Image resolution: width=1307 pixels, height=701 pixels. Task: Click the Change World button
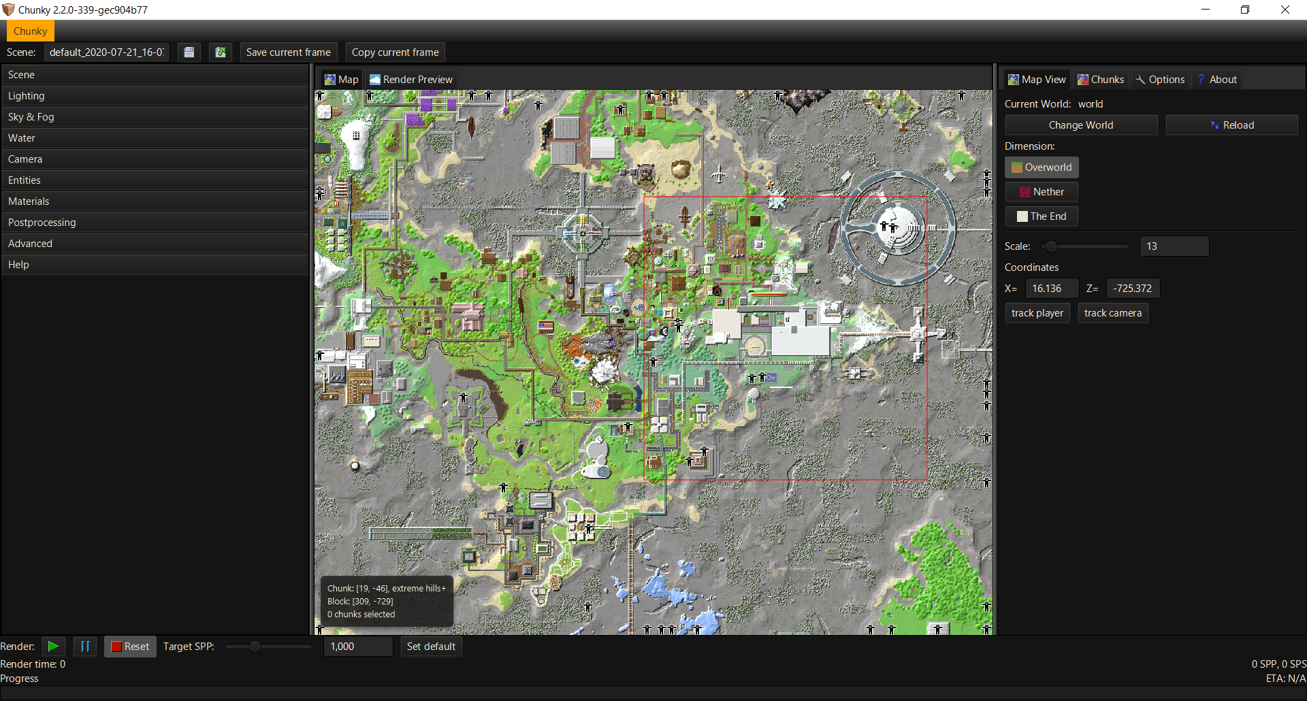1081,125
